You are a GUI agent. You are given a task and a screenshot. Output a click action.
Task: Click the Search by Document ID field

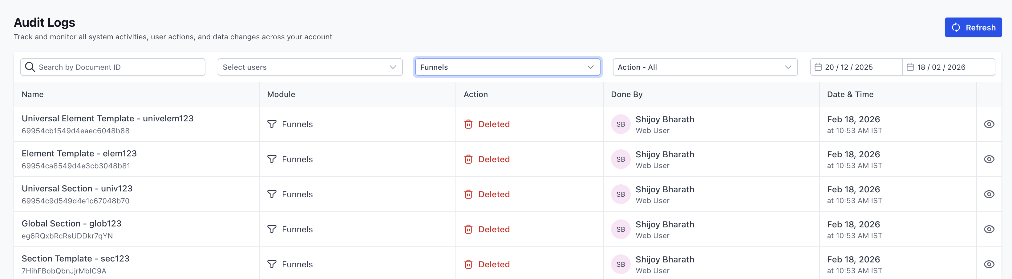point(118,67)
